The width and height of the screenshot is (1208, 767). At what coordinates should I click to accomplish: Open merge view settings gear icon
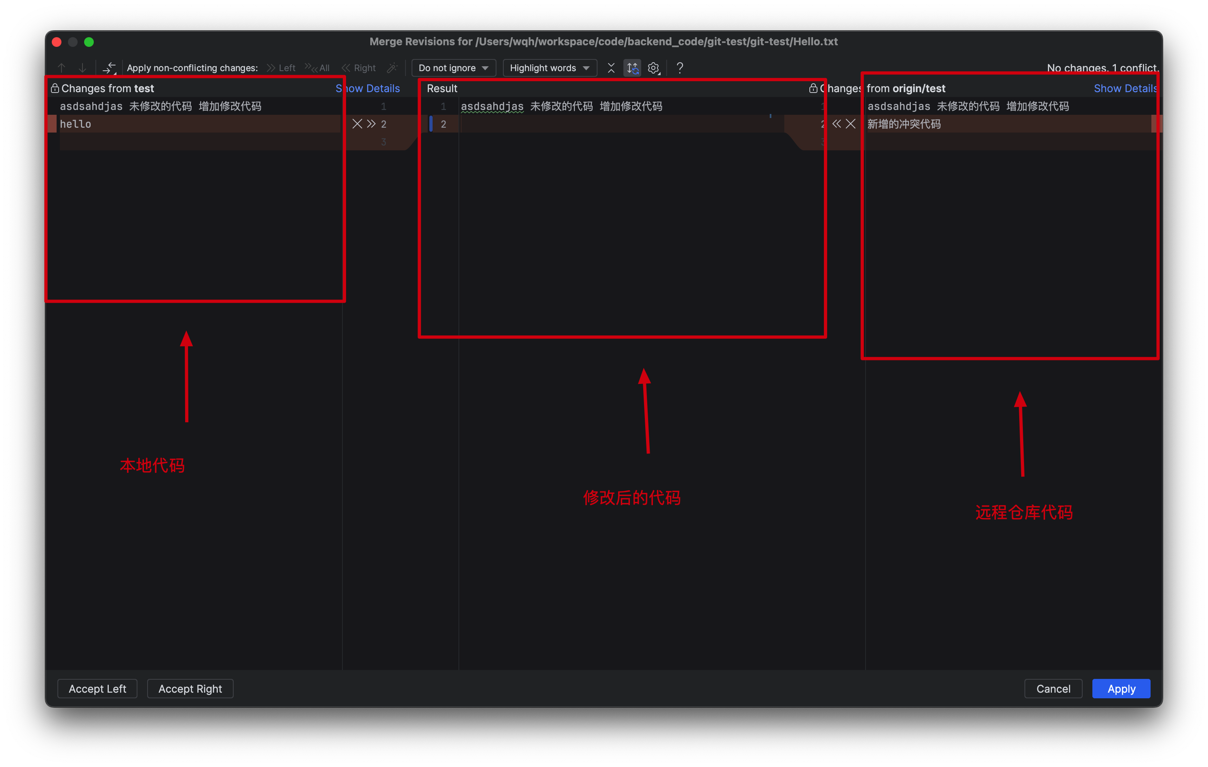653,67
